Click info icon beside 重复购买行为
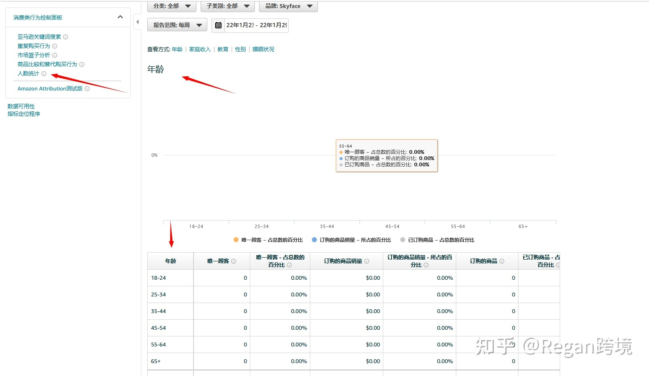The image size is (649, 376). 55,46
